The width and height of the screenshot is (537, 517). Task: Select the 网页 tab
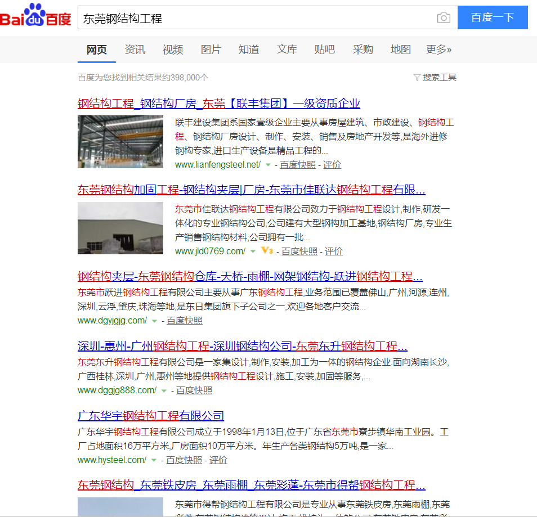click(97, 50)
